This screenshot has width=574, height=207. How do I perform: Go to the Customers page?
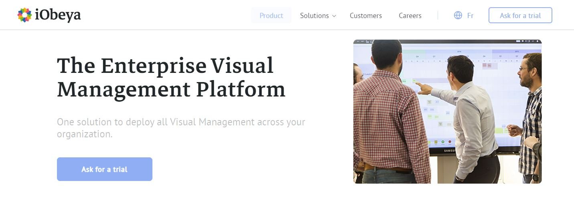coord(365,16)
